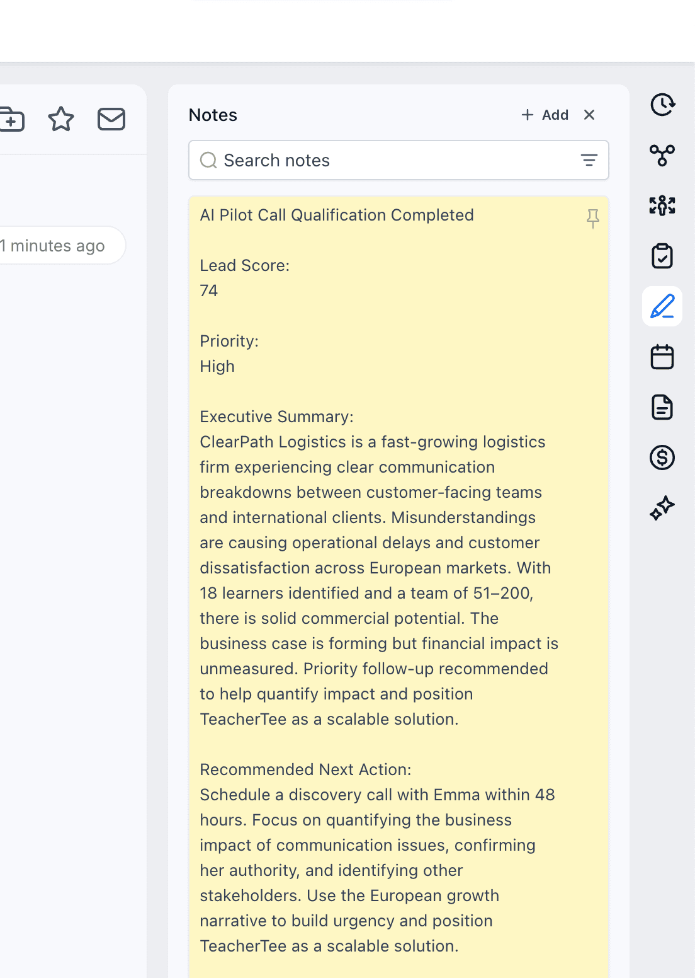Focus the Search notes field
Image resolution: width=695 pixels, height=978 pixels.
398,160
